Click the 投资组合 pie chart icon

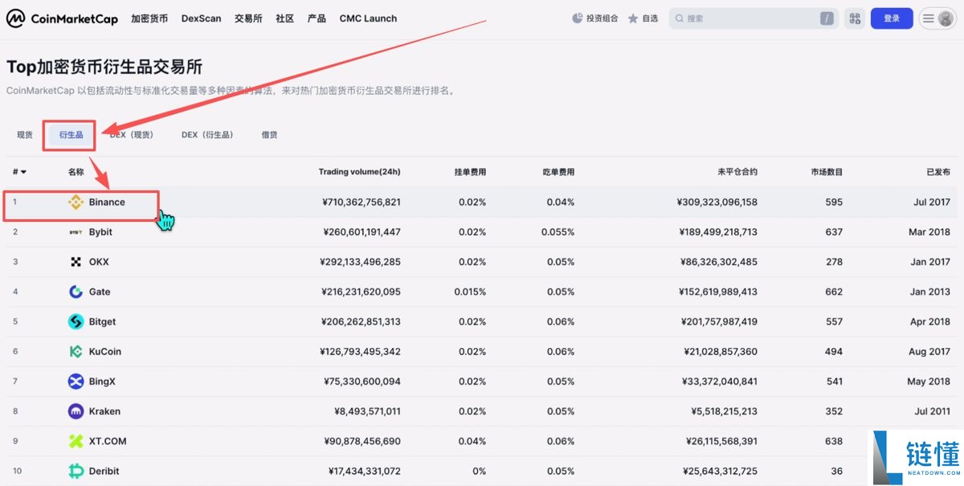click(x=576, y=18)
